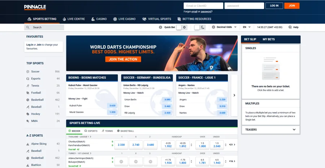This screenshot has height=168, width=325.
Task: Click the orange JOIN button
Action: point(292,6)
